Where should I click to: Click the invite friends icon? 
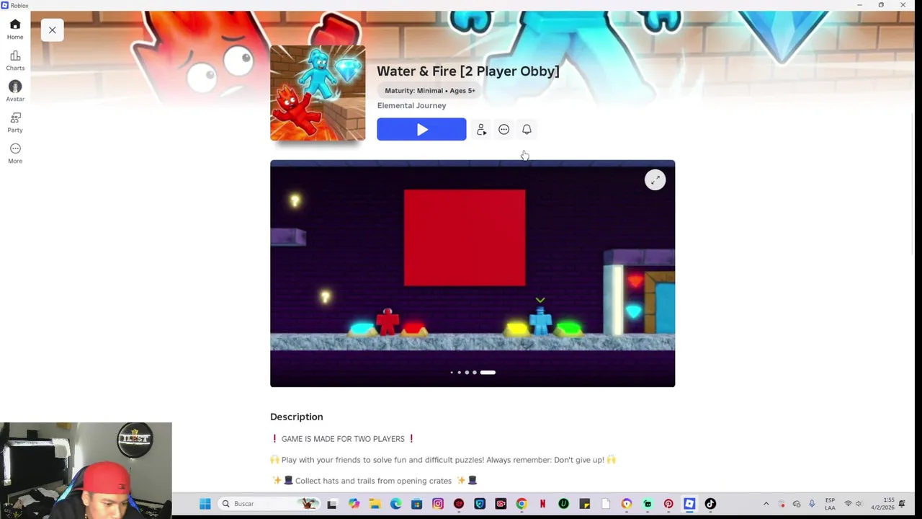(481, 130)
